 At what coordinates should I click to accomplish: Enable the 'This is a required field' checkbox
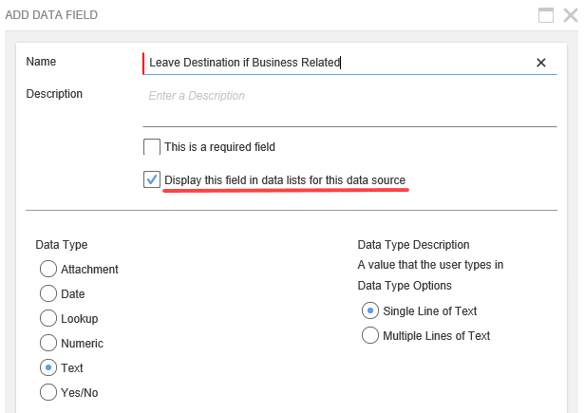tap(152, 147)
